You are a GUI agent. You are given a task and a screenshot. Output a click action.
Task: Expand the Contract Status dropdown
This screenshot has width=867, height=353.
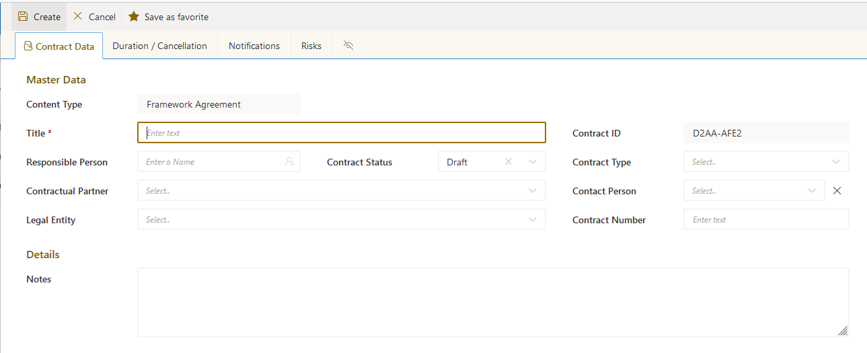tap(533, 162)
